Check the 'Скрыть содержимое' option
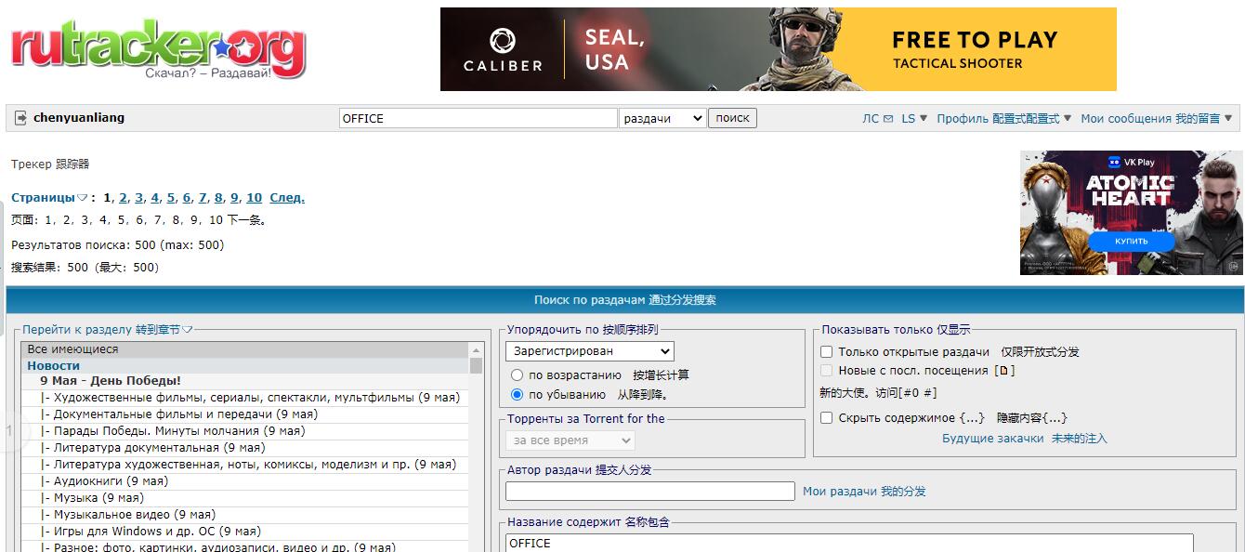Image resolution: width=1245 pixels, height=552 pixels. pyautogui.click(x=826, y=417)
